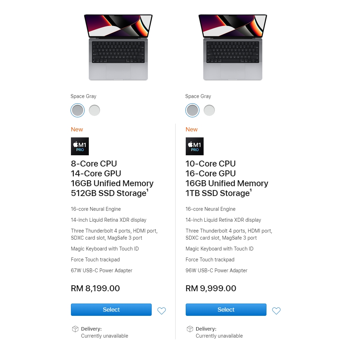The width and height of the screenshot is (356, 358).
Task: Click the M1 Pro chip icon for 8-Core model
Action: point(80,146)
